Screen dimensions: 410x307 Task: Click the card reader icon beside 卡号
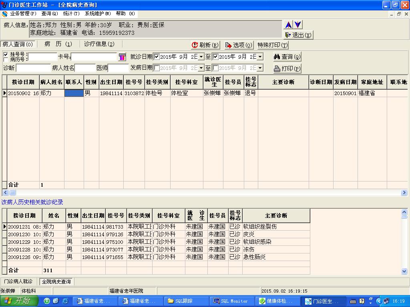(122, 57)
